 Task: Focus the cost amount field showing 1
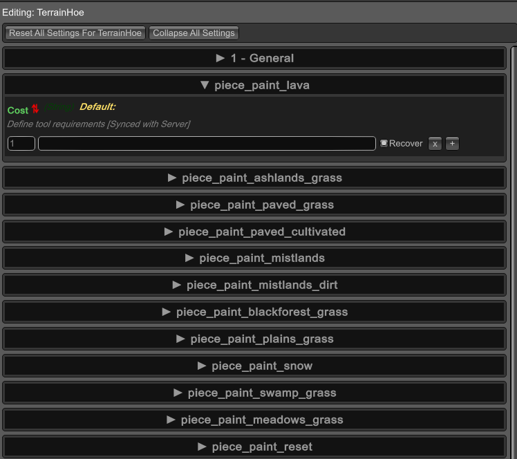tap(21, 144)
